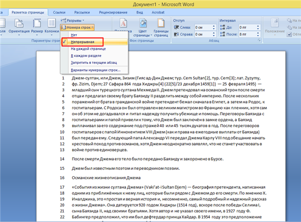Viewport: 301px width, 222px height.
Task: Click the document line numbered 14
Action: (x=147, y=159)
